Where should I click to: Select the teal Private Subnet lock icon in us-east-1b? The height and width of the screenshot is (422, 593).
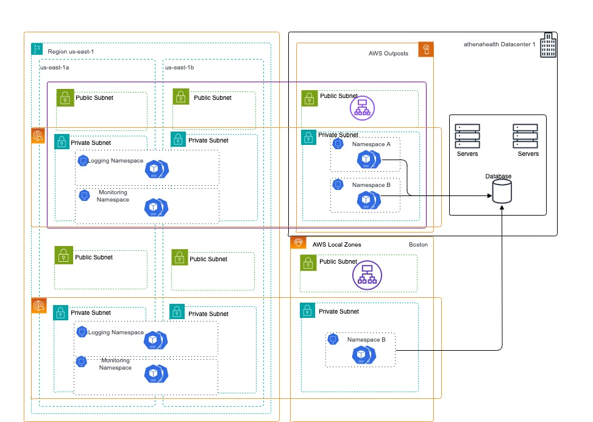click(x=177, y=139)
